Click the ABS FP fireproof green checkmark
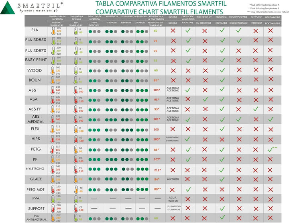The height and width of the screenshot is (223, 289). tap(255, 109)
